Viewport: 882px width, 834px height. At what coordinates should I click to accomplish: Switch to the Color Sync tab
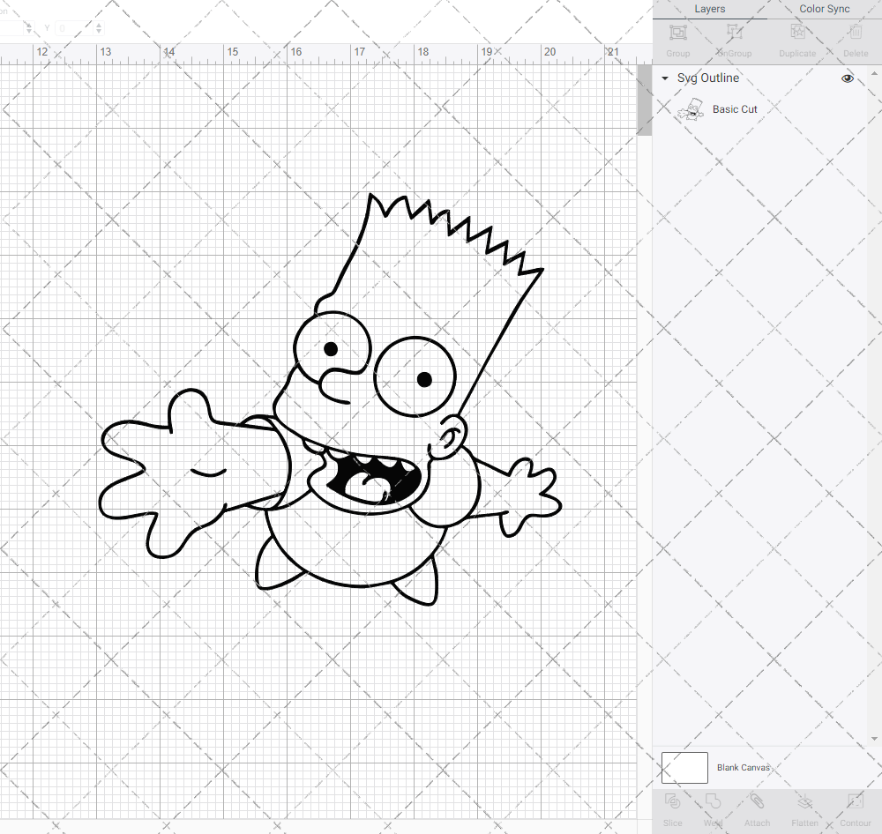824,9
